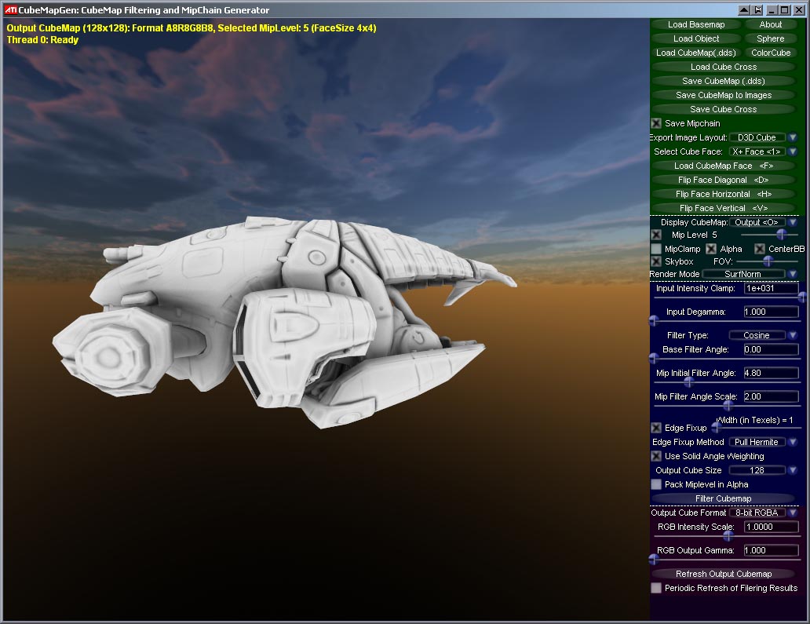
Task: Click the RGB Output Gamma slider handle
Action: coord(654,560)
